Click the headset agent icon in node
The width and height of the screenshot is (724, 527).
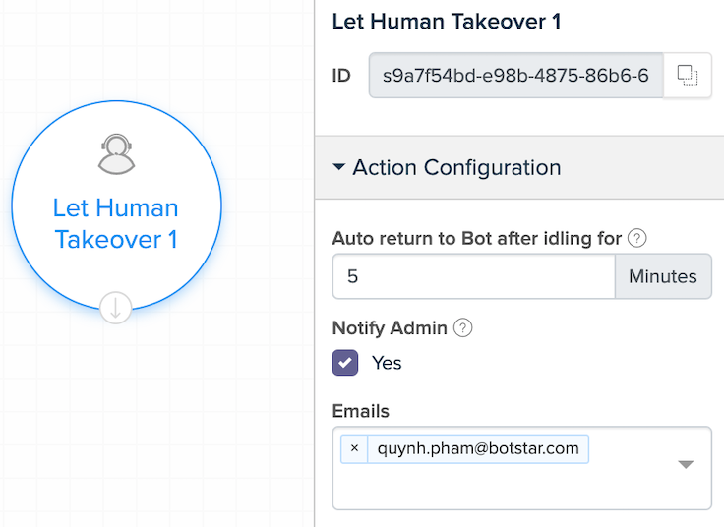(116, 154)
